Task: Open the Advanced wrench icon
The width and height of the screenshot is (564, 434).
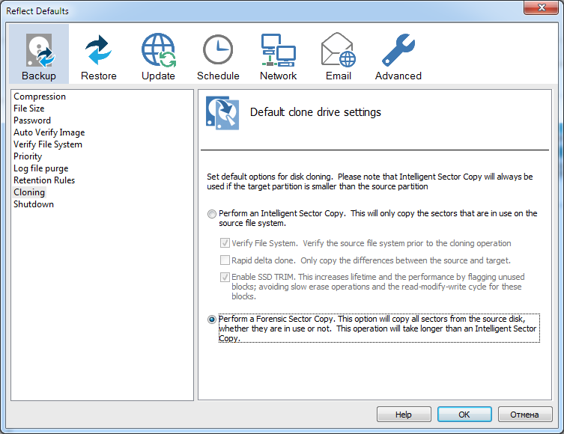Action: coord(398,51)
